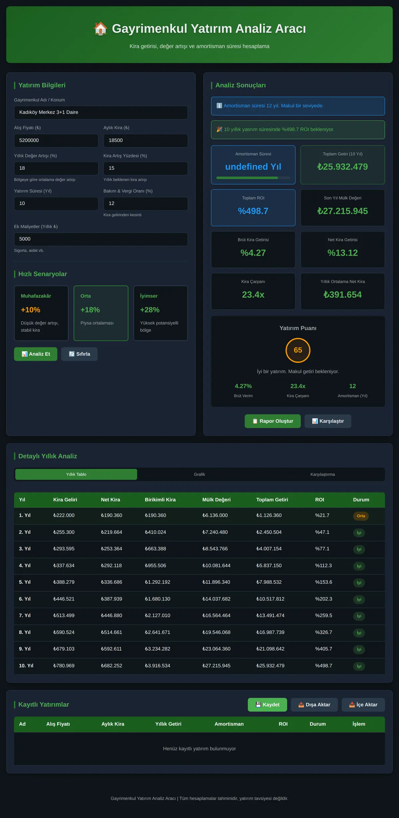
Task: Switch to the Grafik tab
Action: (199, 474)
